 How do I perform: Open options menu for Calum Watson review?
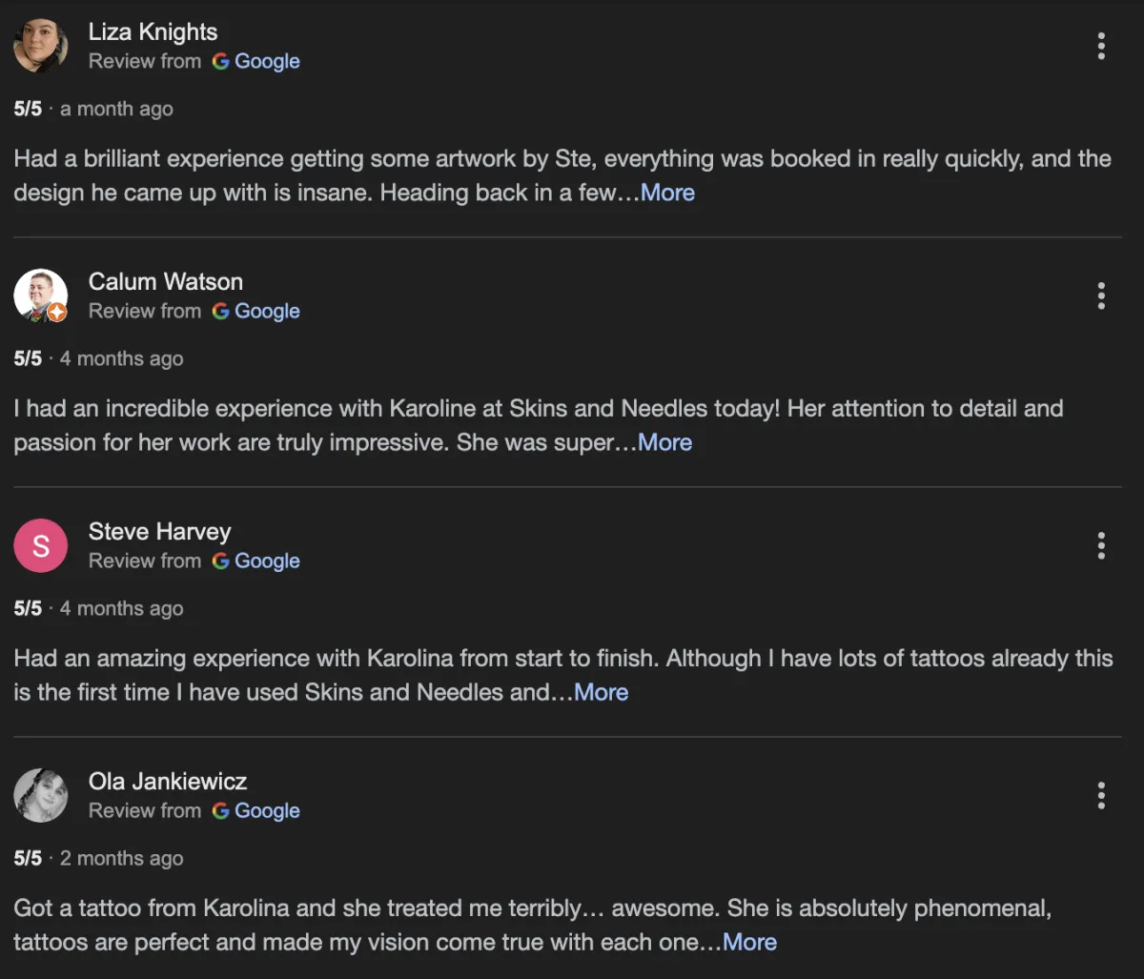pos(1101,296)
